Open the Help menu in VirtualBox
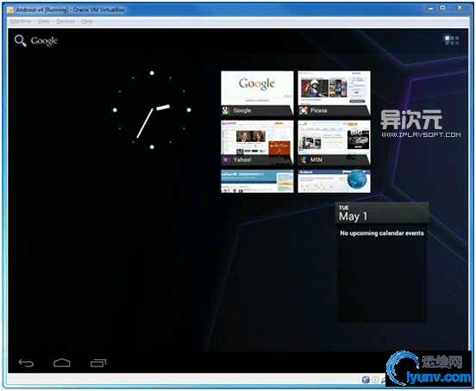 (87, 22)
